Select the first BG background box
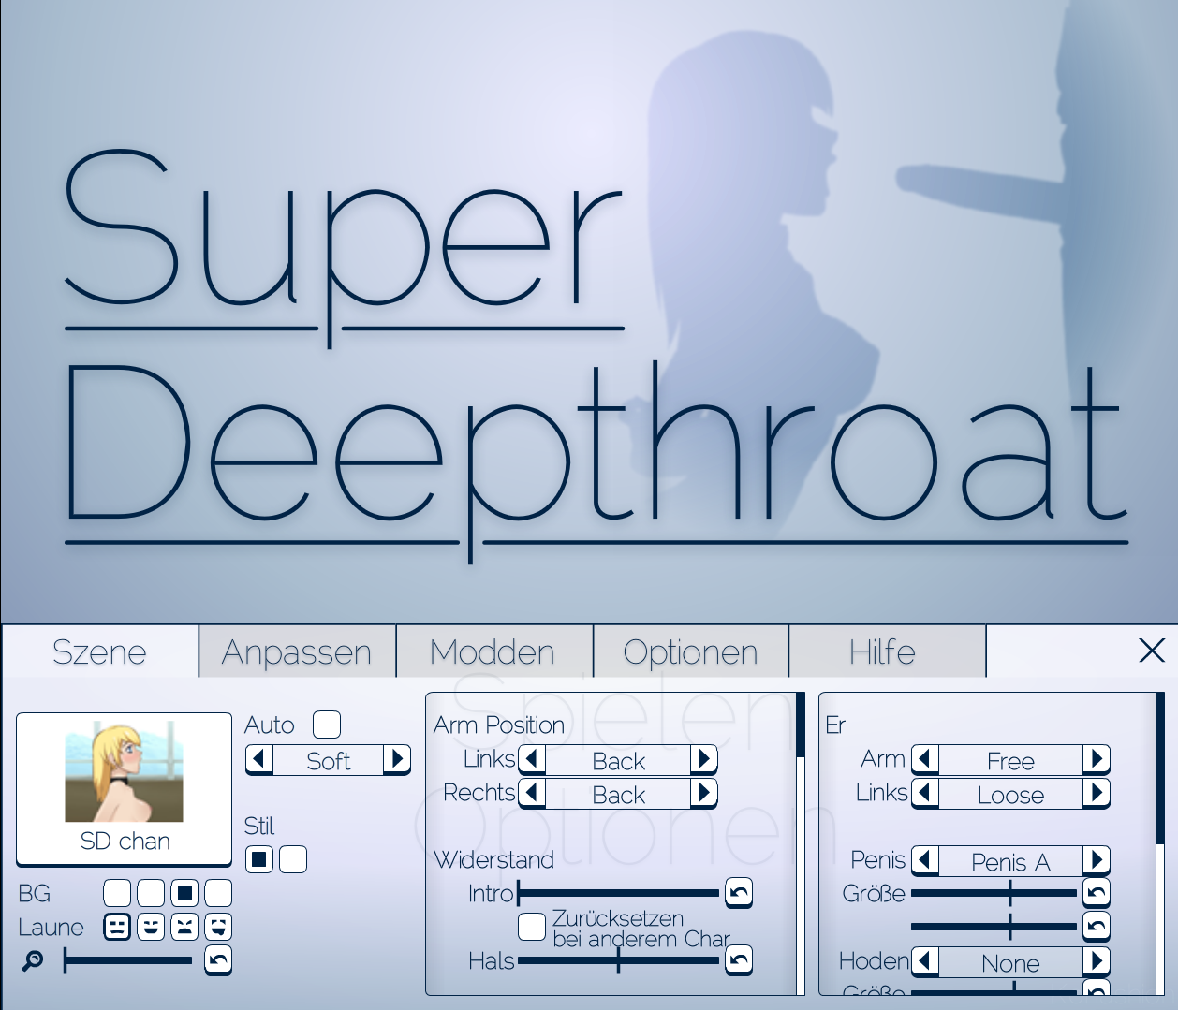The height and width of the screenshot is (1010, 1178). point(117,893)
